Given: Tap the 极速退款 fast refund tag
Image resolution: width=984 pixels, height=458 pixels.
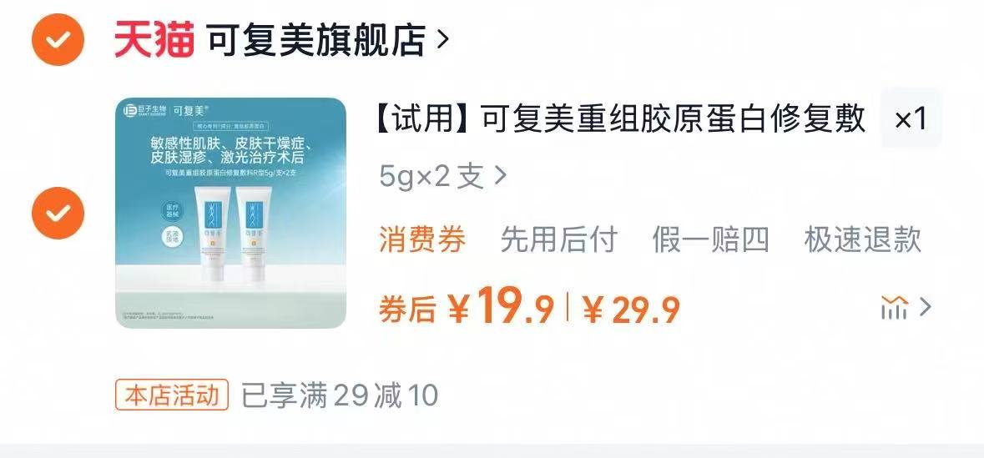Looking at the screenshot, I should click(863, 239).
